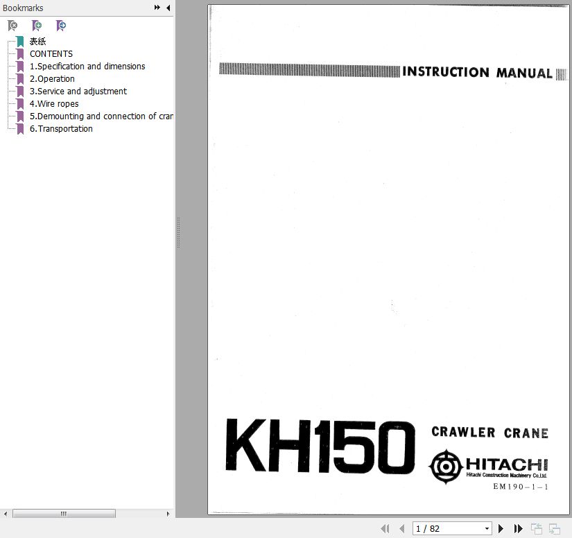Click the delete bookmark icon
This screenshot has width=572, height=538.
point(12,26)
